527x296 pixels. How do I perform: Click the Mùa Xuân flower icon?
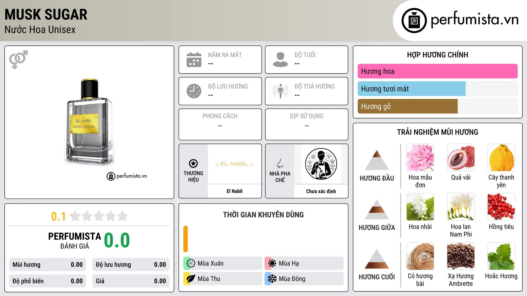pos(191,263)
